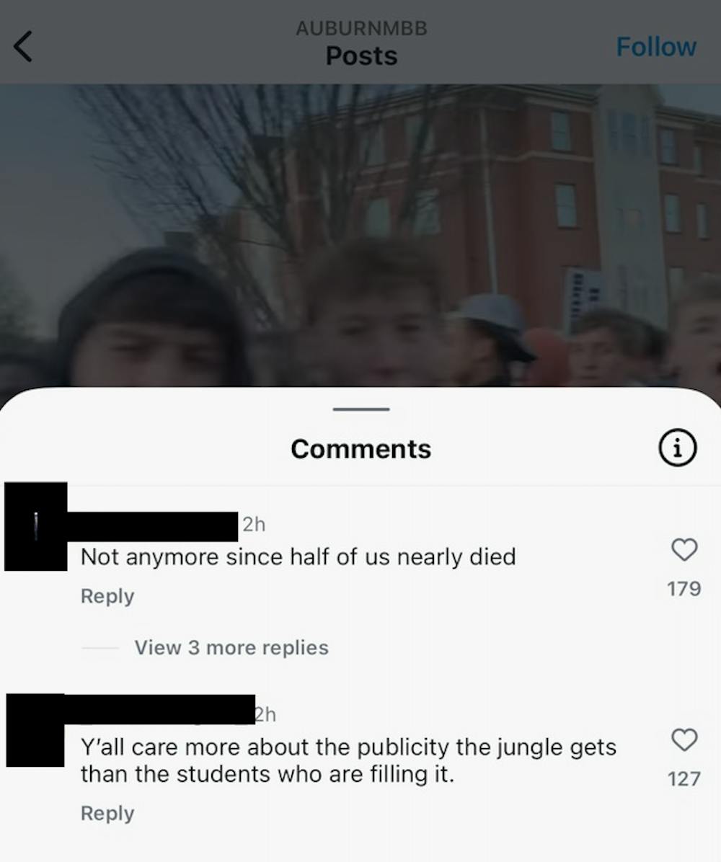The height and width of the screenshot is (862, 721).
Task: Open the comments info icon
Action: click(678, 448)
